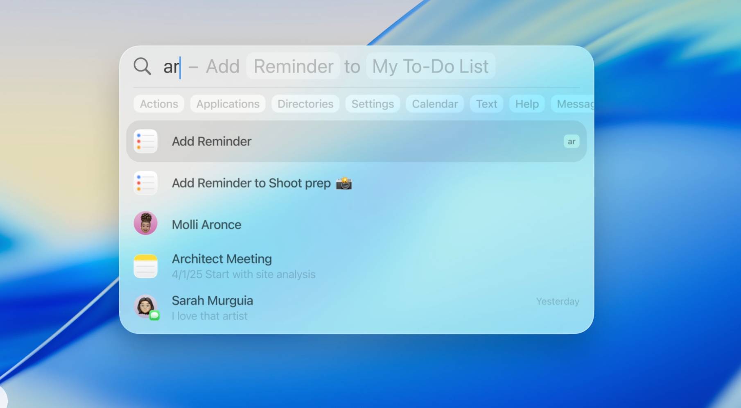The image size is (741, 408).
Task: Filter results by Applications
Action: (x=228, y=104)
